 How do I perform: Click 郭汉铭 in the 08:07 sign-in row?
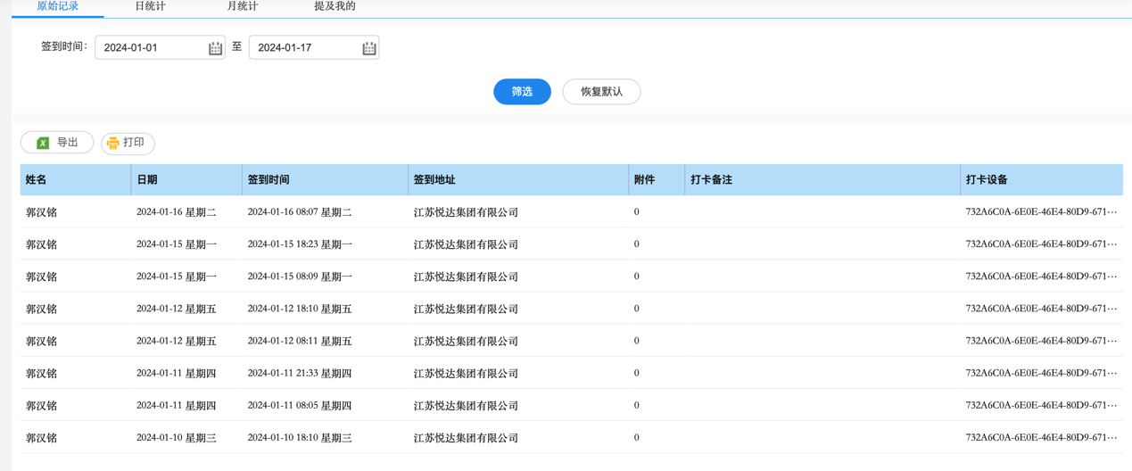(42, 212)
